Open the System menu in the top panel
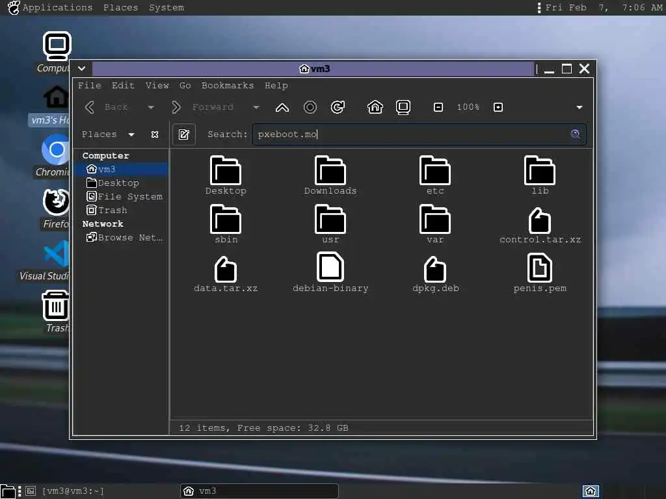Image resolution: width=666 pixels, height=499 pixels. (x=166, y=8)
